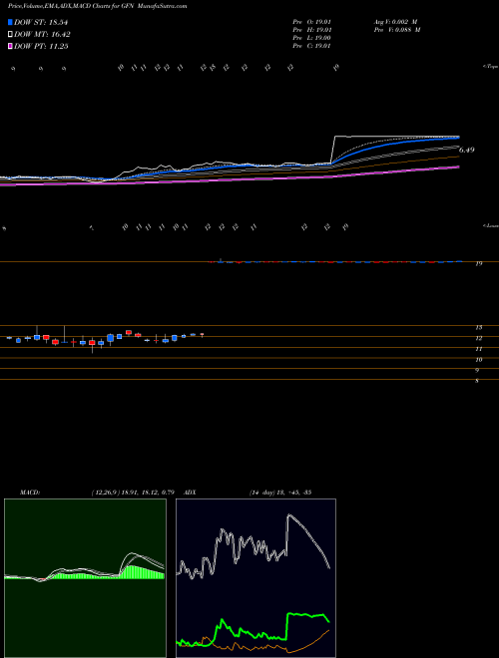Viewport: 499px width, 658px height.
Task: Click MACD values '(12,26,9) 18.91, 18.12, 0.79'
Action: 133,493
